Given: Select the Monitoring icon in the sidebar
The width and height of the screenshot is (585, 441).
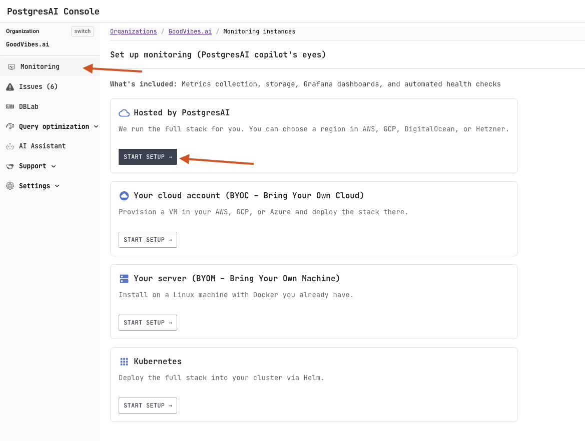Looking at the screenshot, I should (x=11, y=66).
